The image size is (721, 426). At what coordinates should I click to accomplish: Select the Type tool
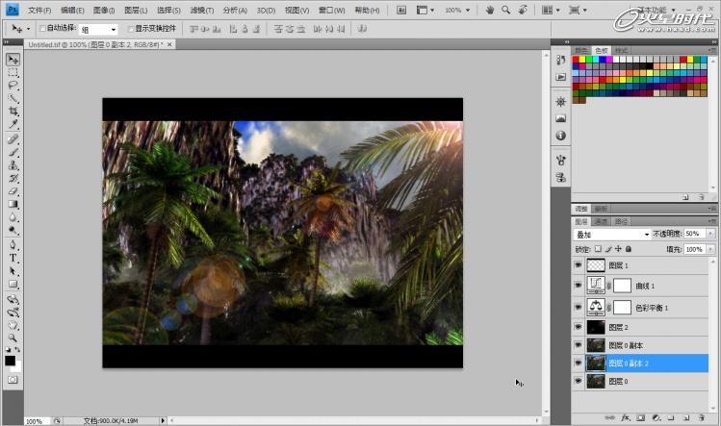[13, 258]
